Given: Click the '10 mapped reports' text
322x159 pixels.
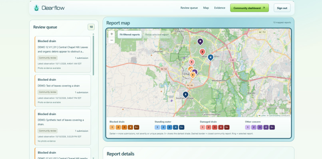Looking at the screenshot, I should pyautogui.click(x=282, y=22).
